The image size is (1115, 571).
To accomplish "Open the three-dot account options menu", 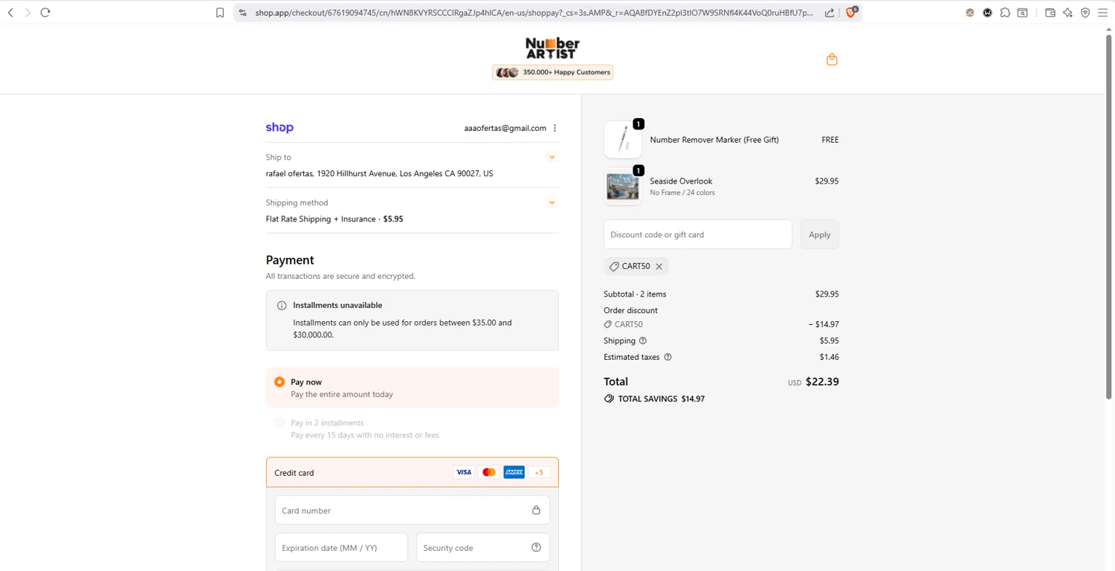I will click(555, 128).
